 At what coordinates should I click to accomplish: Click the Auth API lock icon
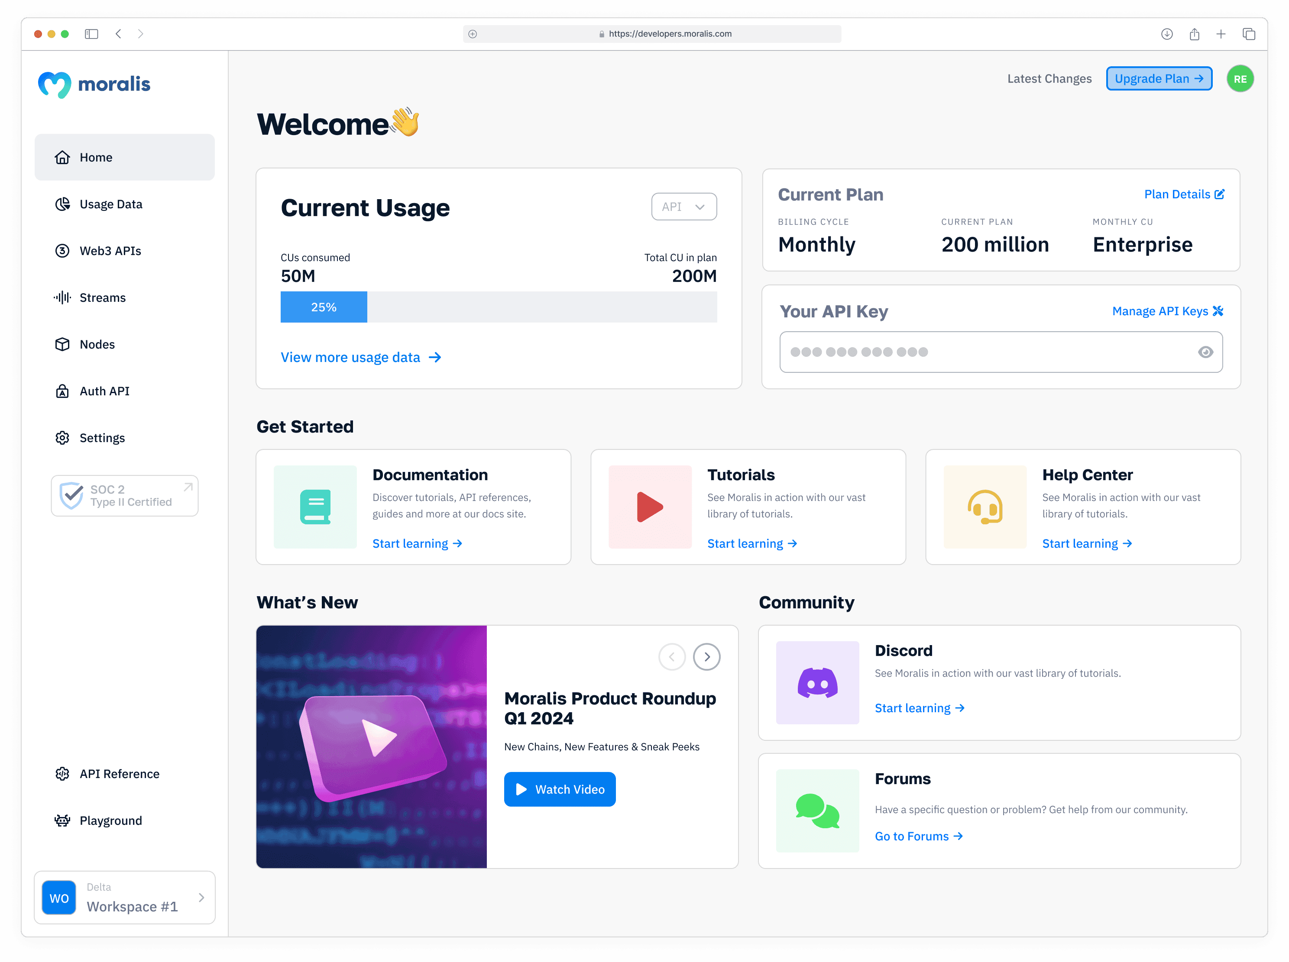tap(62, 391)
